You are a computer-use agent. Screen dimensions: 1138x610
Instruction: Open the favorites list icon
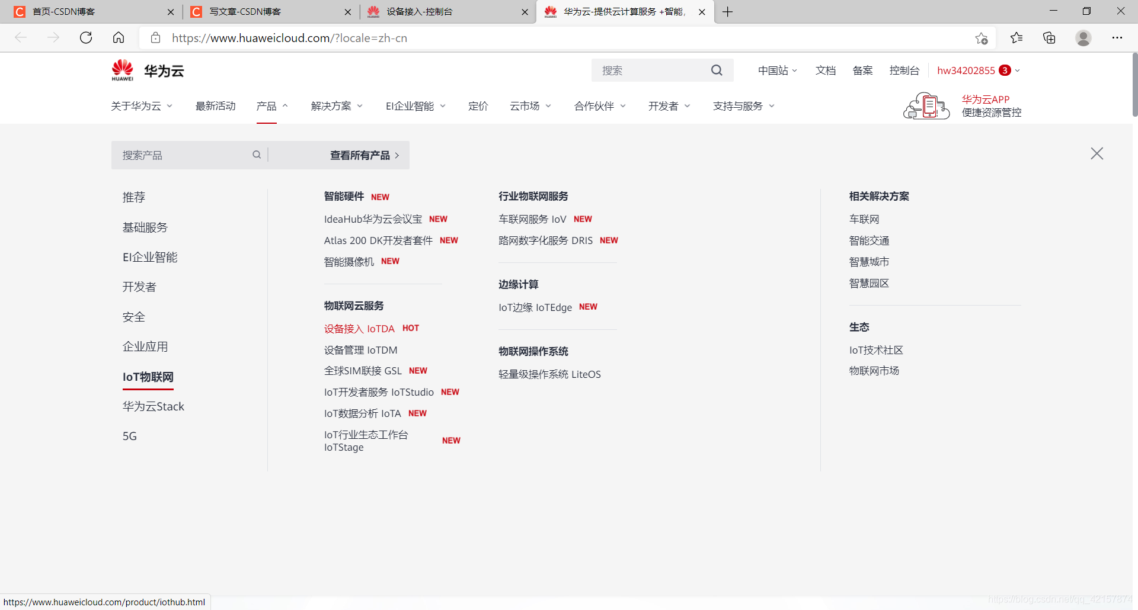(1016, 38)
